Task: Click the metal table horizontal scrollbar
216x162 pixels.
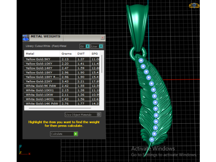Action: click(x=60, y=108)
